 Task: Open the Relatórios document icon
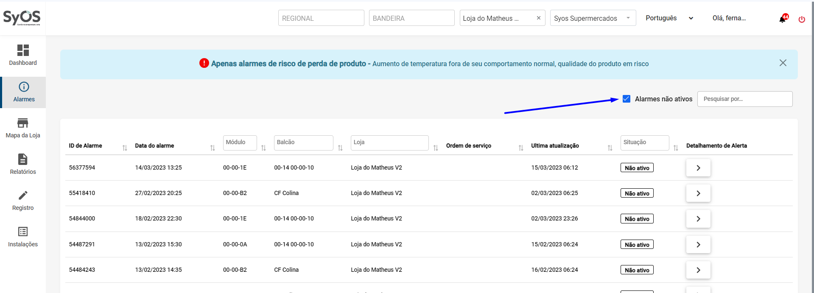(x=23, y=159)
